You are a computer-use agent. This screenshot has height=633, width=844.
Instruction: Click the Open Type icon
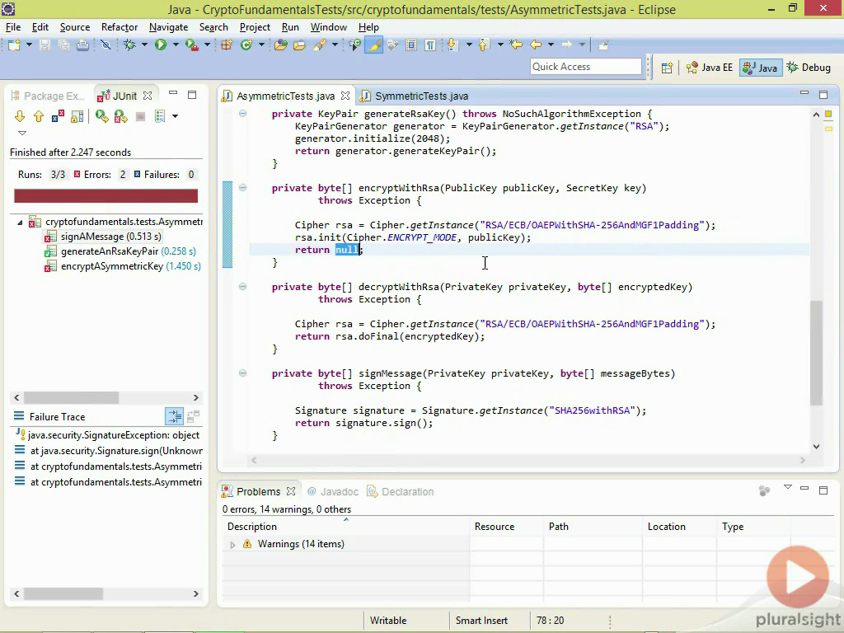click(280, 45)
